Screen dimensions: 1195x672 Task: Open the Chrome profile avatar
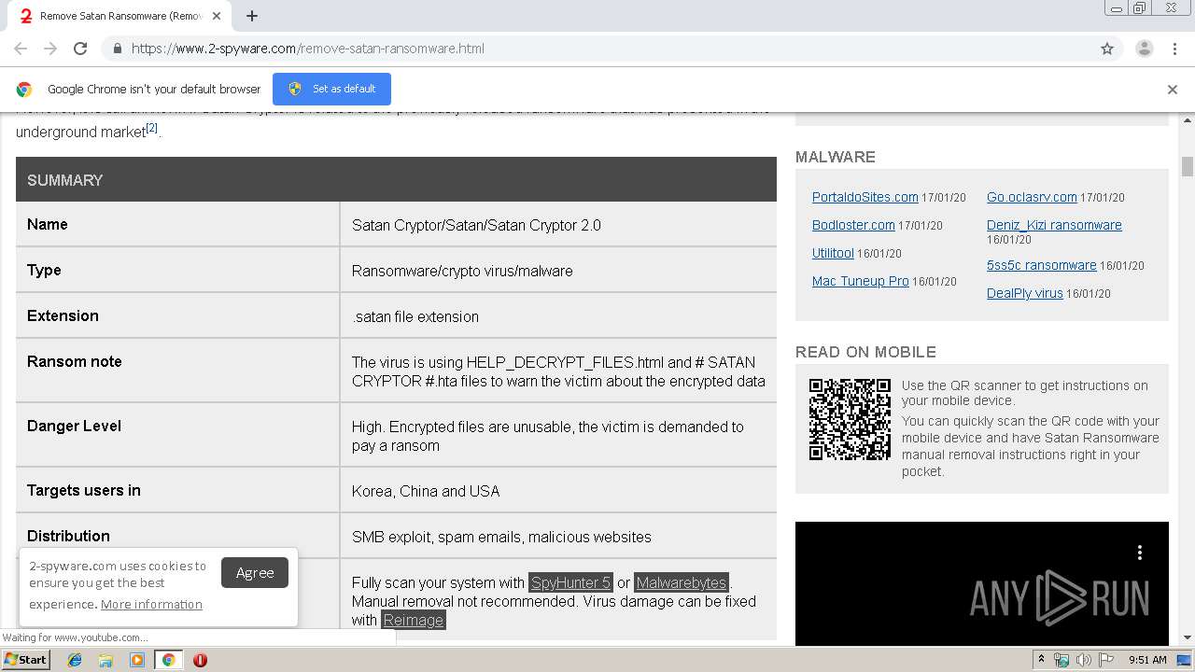(1145, 49)
